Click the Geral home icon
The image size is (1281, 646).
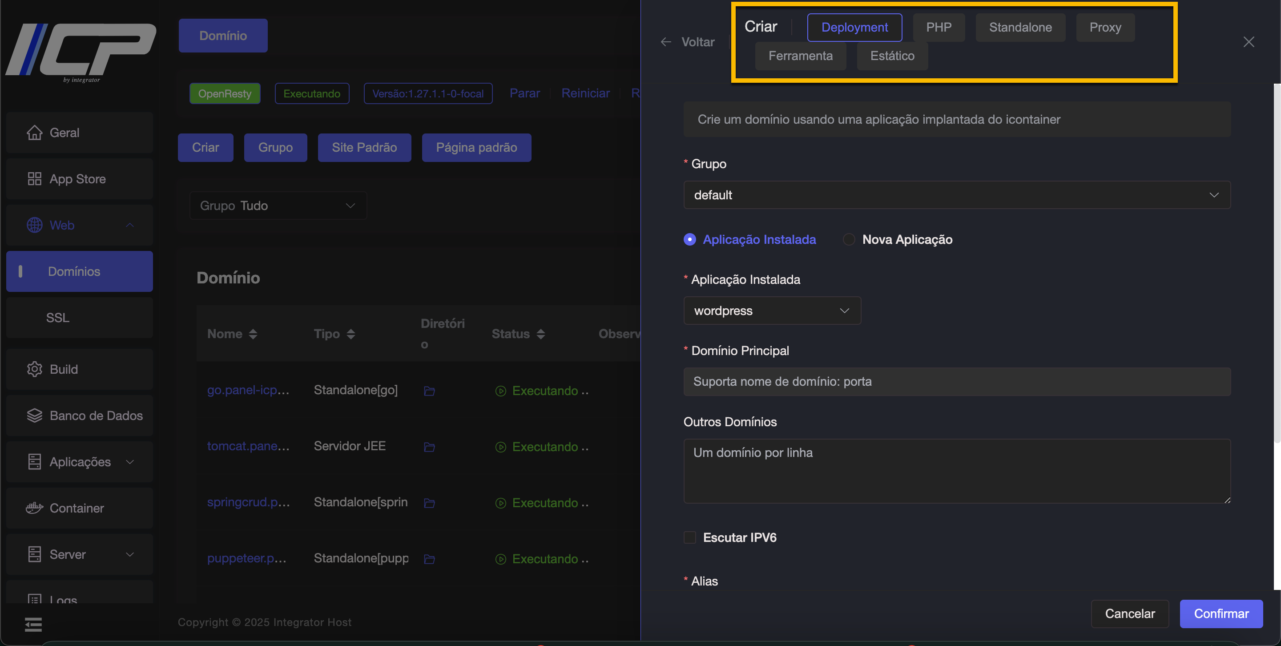[34, 133]
